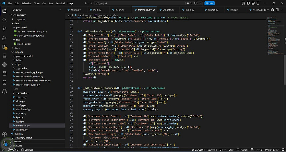This screenshot has width=286, height=152.
Task: Run the Python file play button
Action: point(265,10)
